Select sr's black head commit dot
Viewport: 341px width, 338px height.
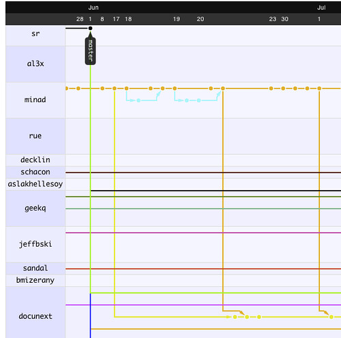click(90, 29)
